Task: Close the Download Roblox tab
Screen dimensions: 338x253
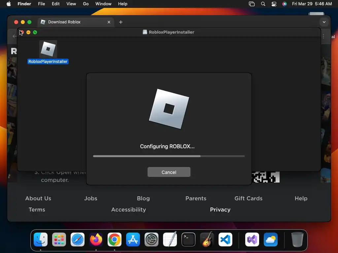Action: click(109, 22)
